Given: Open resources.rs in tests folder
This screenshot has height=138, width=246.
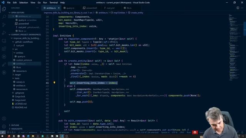Looking at the screenshot, I should click(x=22, y=89).
